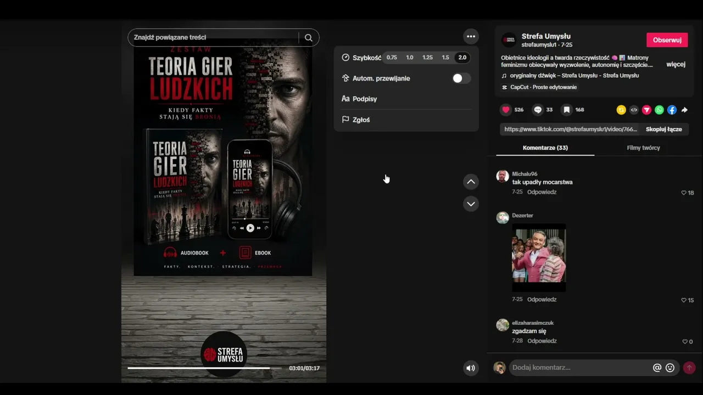Click comment text 'zgadzam się'
703x395 pixels.
click(x=529, y=331)
